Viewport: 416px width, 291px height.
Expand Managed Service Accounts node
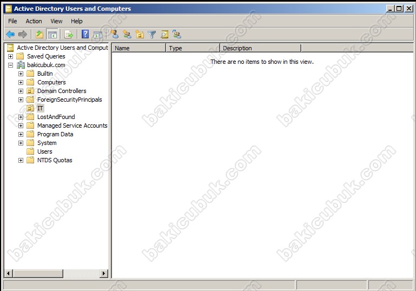coord(21,125)
